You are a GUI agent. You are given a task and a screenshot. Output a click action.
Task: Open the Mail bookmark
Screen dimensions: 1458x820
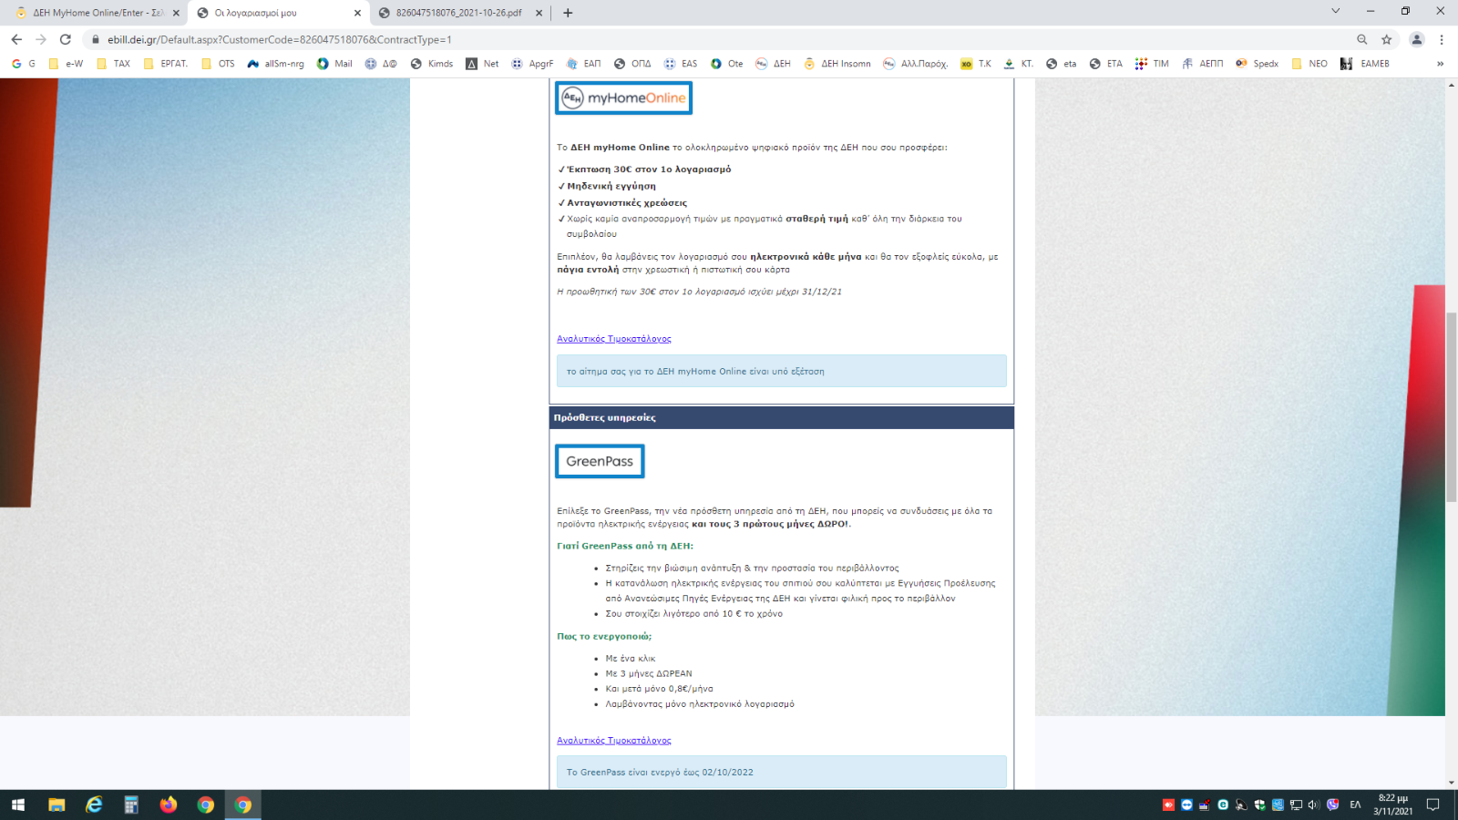334,64
